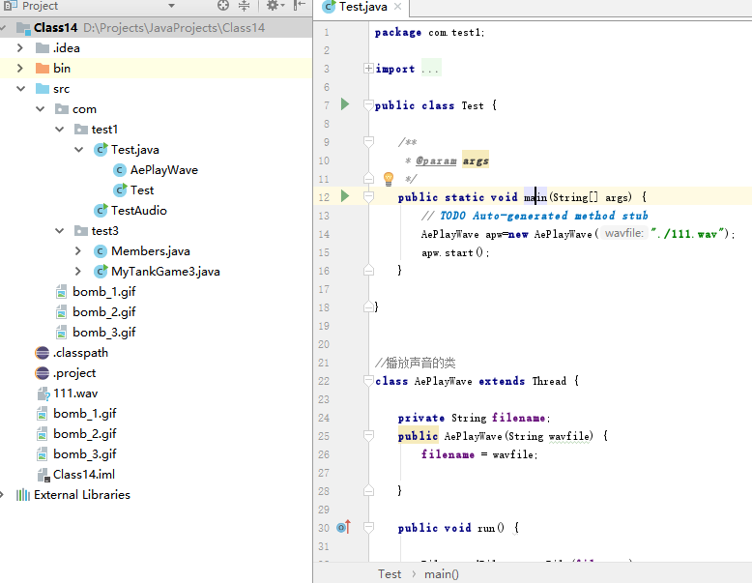The image size is (752, 583).
Task: Click the bin folder icon
Action: pyautogui.click(x=43, y=68)
